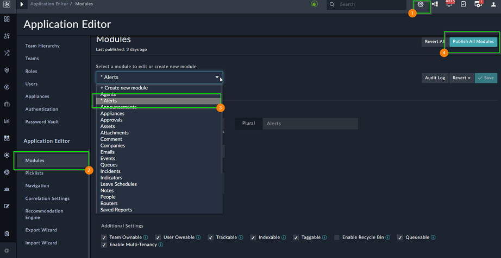Click Application Editor breadcrumb link
This screenshot has width=501, height=258.
(49, 4)
